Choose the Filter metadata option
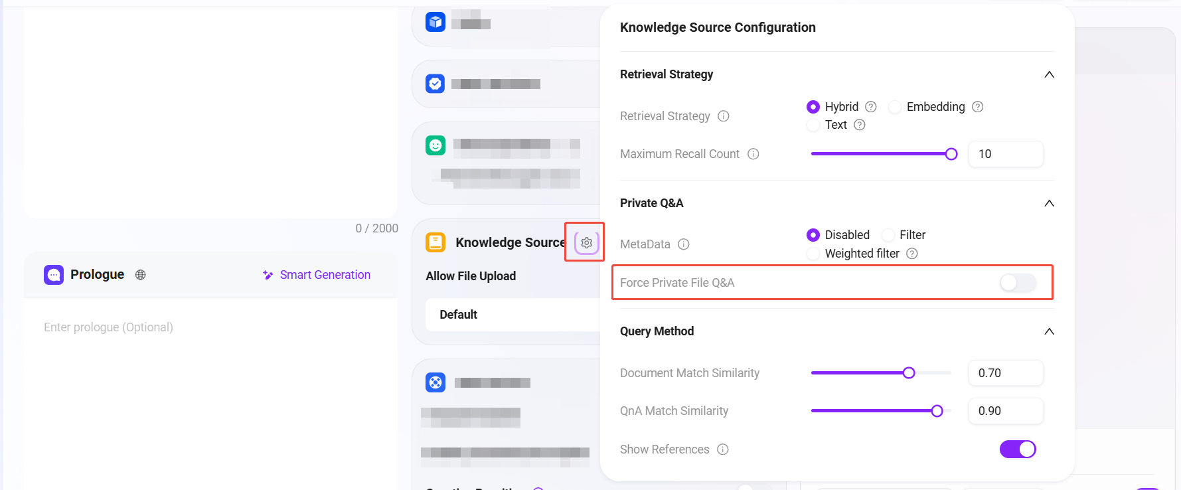Screen dimensions: 1181x490 888,235
